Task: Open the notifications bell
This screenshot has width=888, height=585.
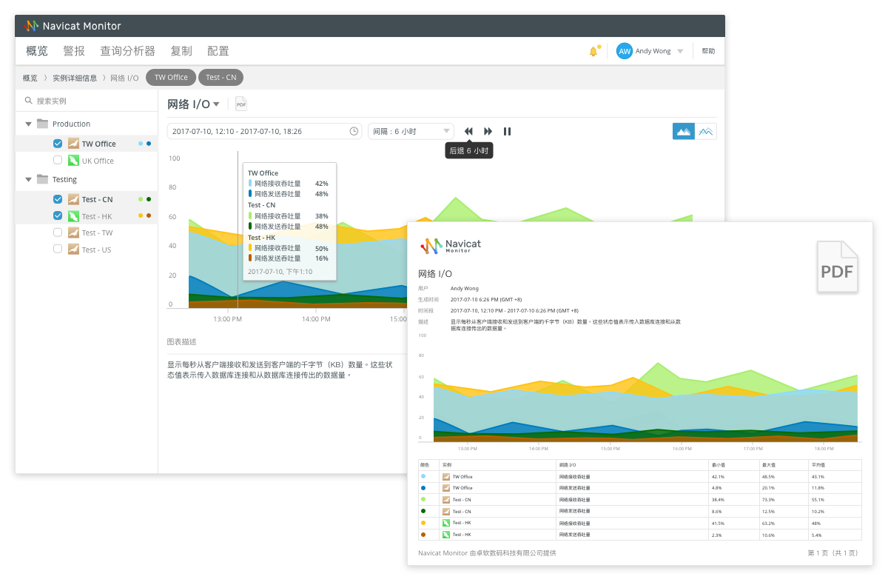Action: click(593, 51)
